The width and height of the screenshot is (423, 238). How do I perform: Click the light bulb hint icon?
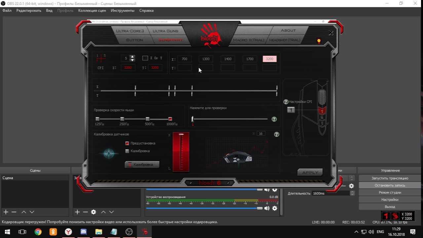tap(319, 41)
